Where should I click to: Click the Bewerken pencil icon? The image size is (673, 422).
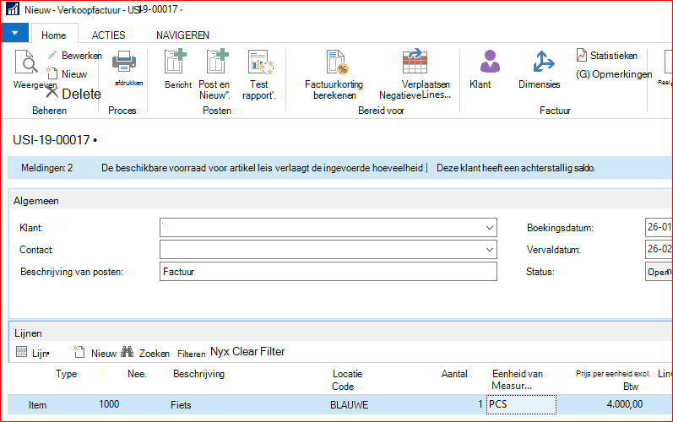52,55
